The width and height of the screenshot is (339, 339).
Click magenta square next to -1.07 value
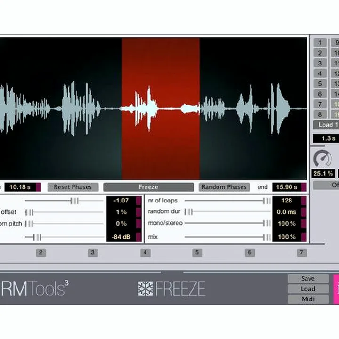(138, 201)
